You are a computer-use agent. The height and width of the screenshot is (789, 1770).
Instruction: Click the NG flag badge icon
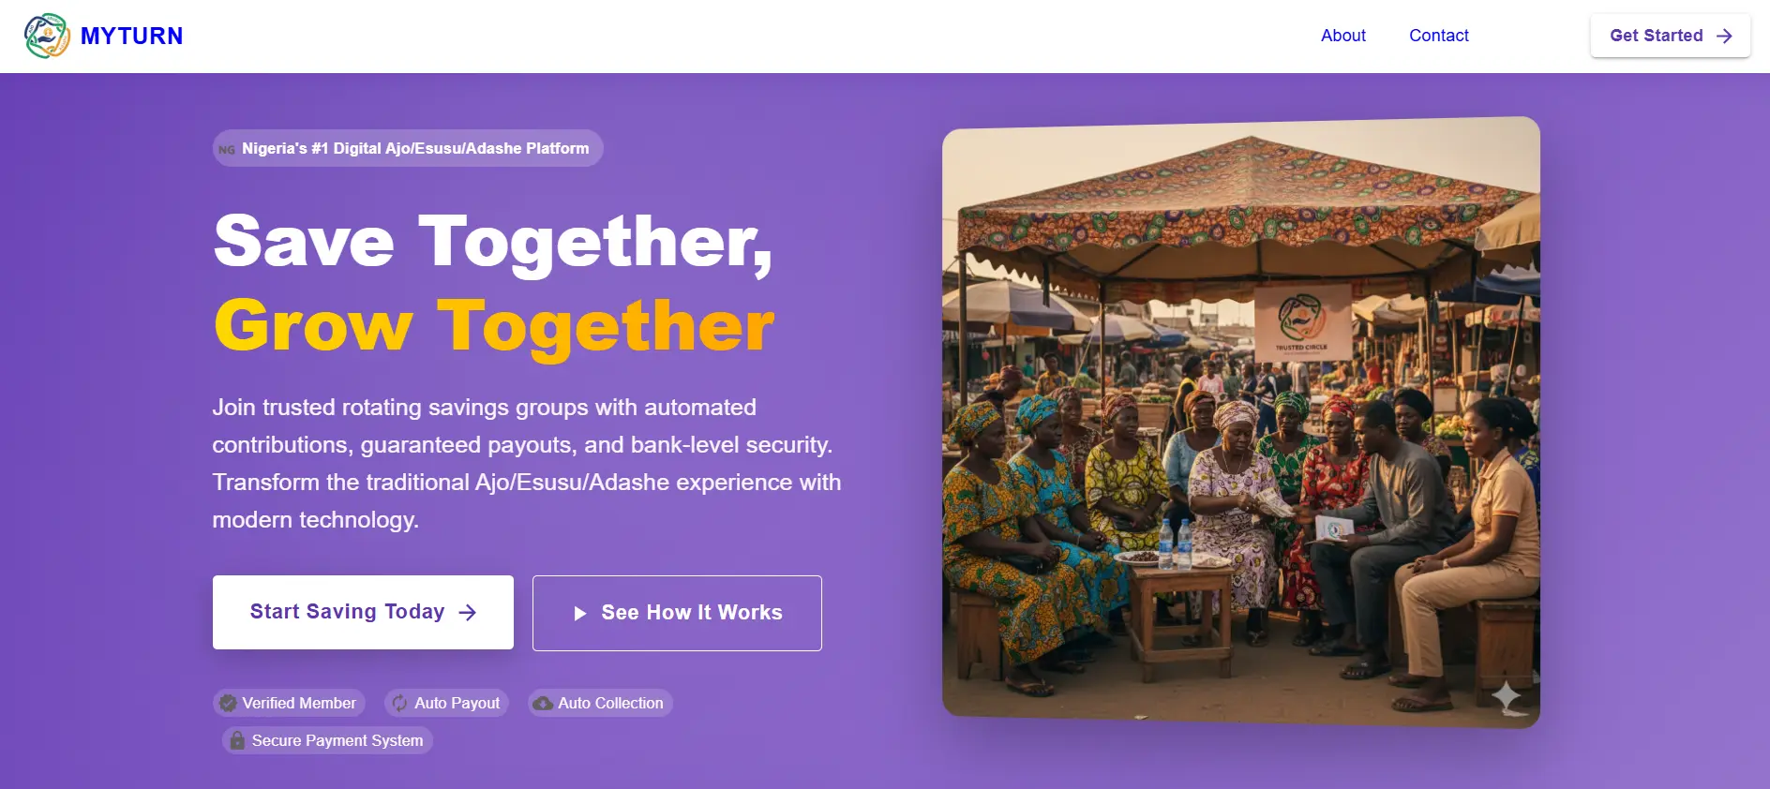pos(227,149)
